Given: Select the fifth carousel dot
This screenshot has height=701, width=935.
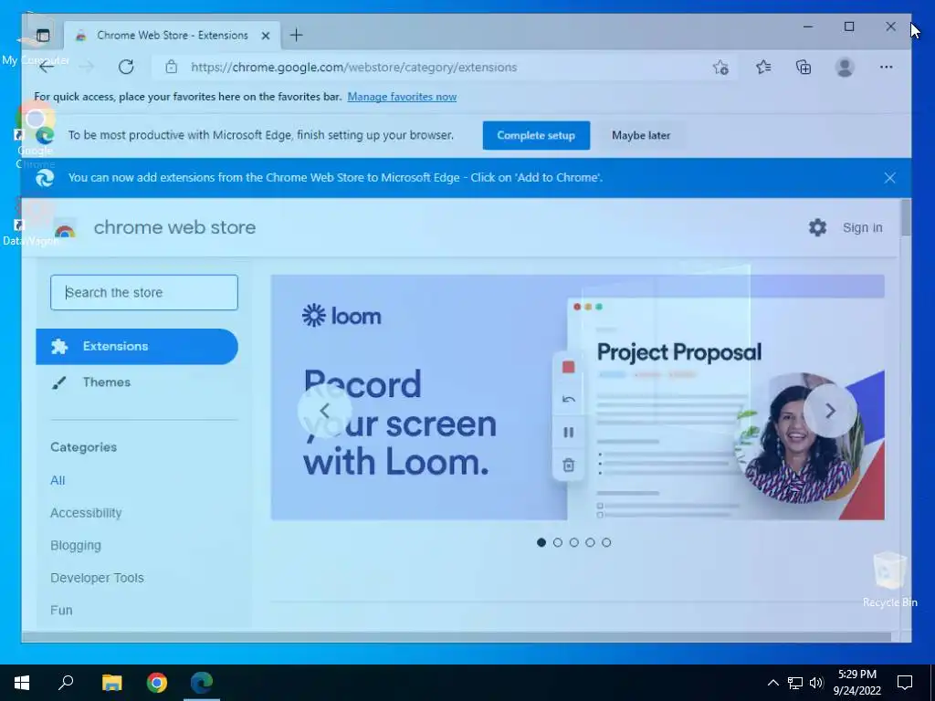Looking at the screenshot, I should [606, 542].
